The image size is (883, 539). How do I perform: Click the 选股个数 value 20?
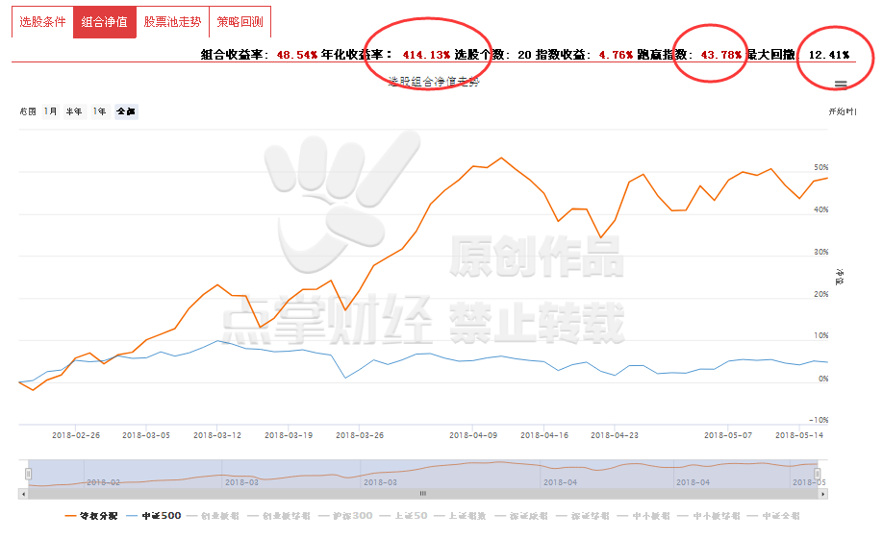click(524, 55)
